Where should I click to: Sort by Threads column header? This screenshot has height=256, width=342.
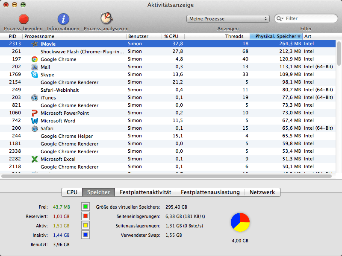pyautogui.click(x=217, y=36)
